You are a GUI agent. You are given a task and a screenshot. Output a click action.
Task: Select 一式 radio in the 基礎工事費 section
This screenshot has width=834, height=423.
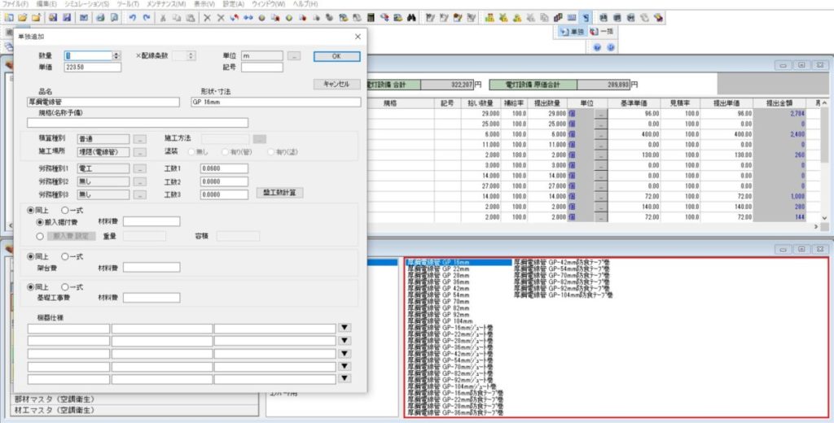pos(65,287)
